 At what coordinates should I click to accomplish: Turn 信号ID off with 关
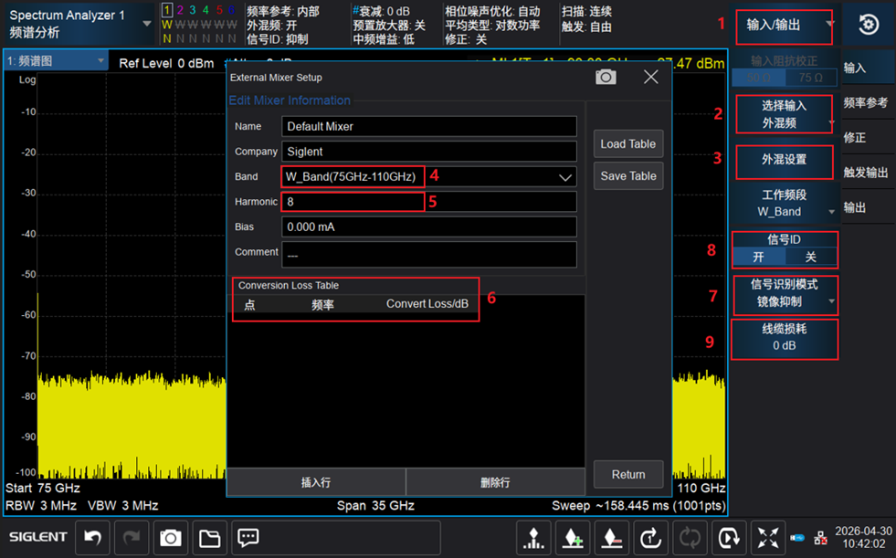(811, 257)
